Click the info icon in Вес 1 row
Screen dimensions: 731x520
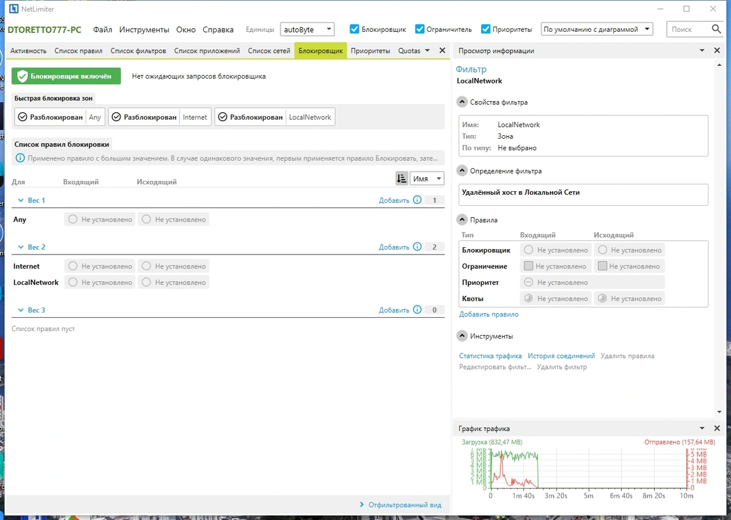417,200
